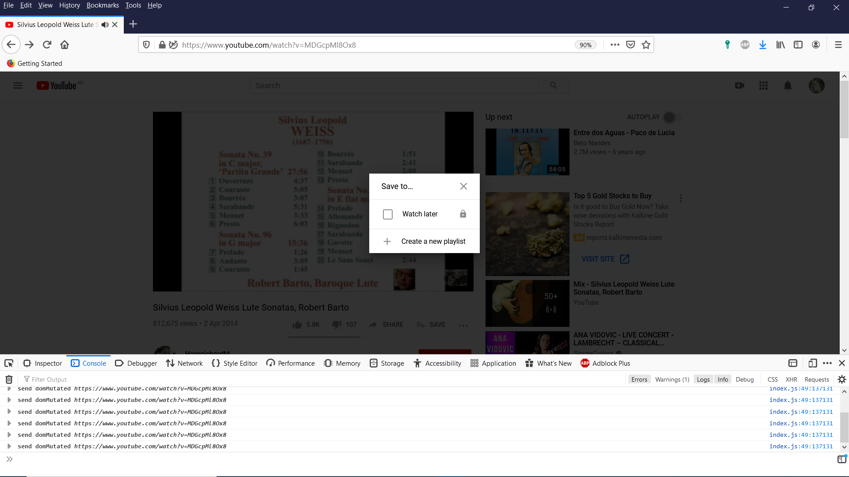Screen dimensions: 849x477
Task: Open the Style Editor tab
Action: [234, 363]
